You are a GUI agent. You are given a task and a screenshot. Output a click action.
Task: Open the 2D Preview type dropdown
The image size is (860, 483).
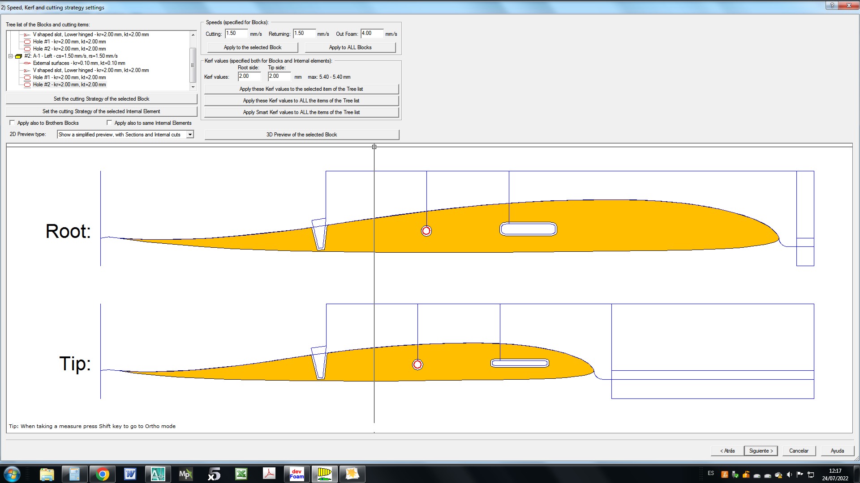click(190, 135)
